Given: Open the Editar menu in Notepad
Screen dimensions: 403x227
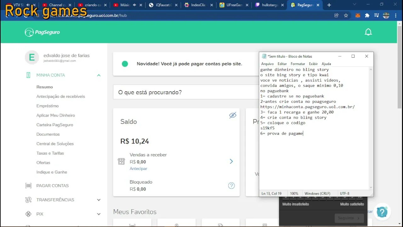Looking at the screenshot, I should point(282,64).
